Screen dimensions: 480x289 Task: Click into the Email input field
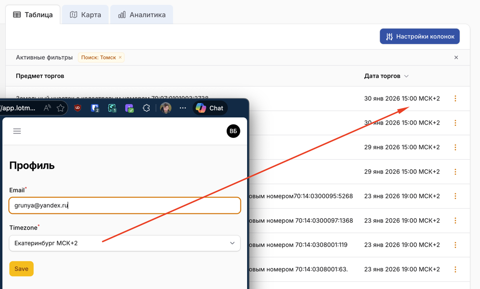coord(125,205)
